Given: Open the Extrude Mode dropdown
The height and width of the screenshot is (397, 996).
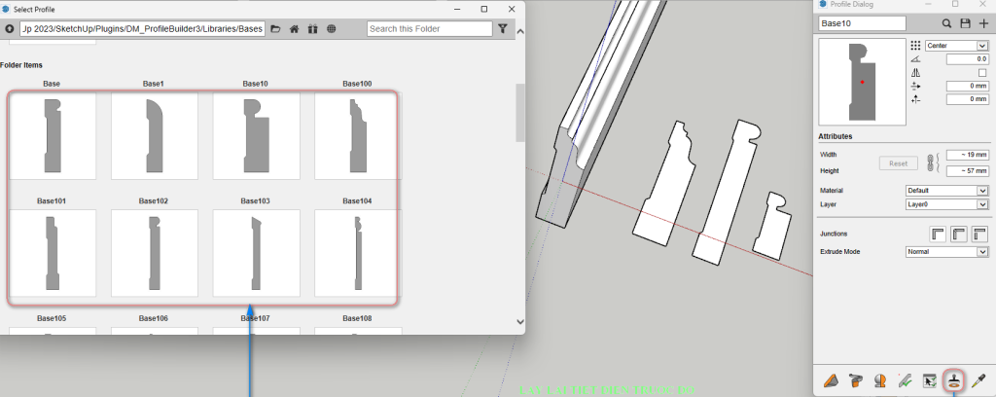Looking at the screenshot, I should [946, 252].
